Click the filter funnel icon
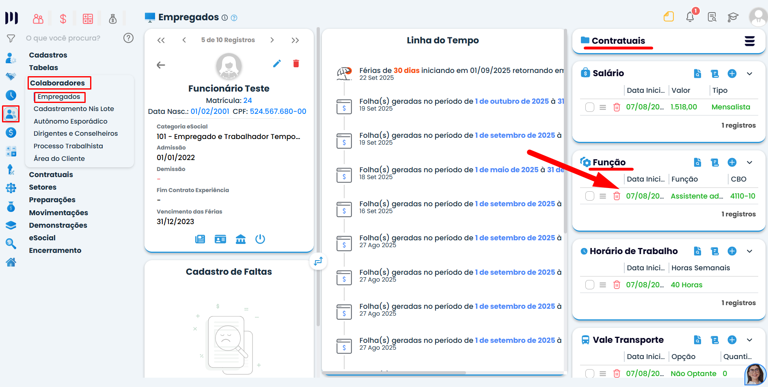The height and width of the screenshot is (387, 768). [11, 38]
